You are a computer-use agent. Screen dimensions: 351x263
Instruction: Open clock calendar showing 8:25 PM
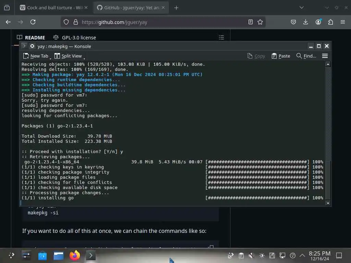(319, 255)
